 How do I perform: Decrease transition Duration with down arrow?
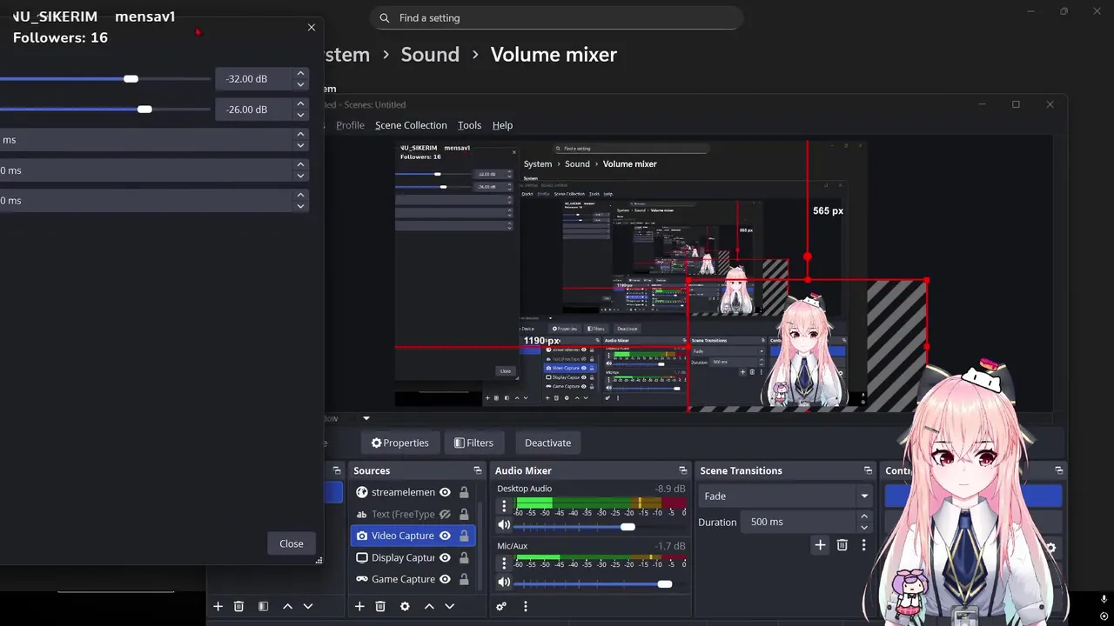tap(864, 527)
